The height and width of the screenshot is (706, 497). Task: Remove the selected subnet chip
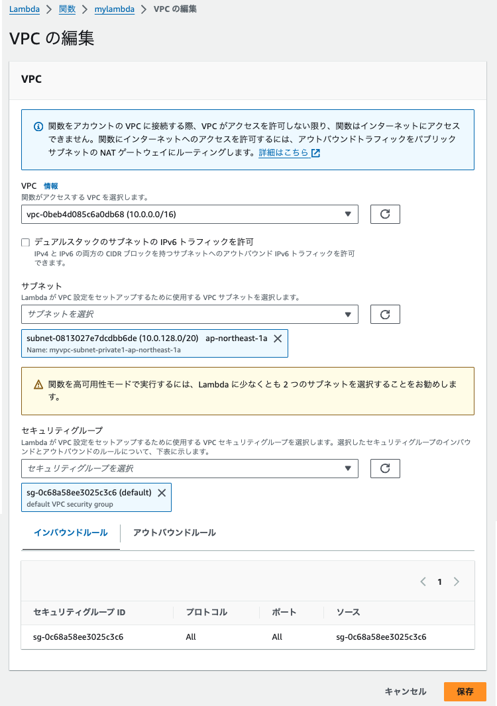278,337
